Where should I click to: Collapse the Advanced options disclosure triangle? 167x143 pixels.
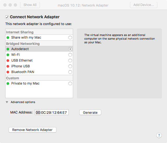click(x=7, y=102)
